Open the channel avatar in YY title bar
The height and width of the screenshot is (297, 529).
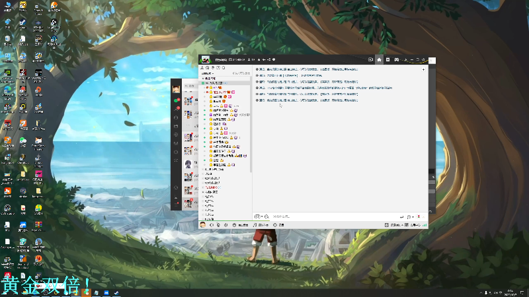[205, 60]
